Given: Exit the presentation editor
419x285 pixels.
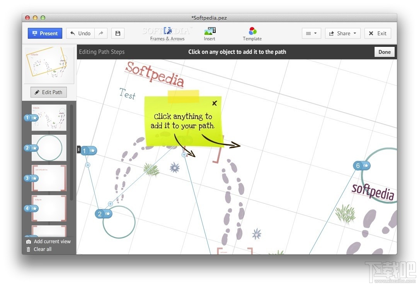Looking at the screenshot, I should pyautogui.click(x=378, y=33).
